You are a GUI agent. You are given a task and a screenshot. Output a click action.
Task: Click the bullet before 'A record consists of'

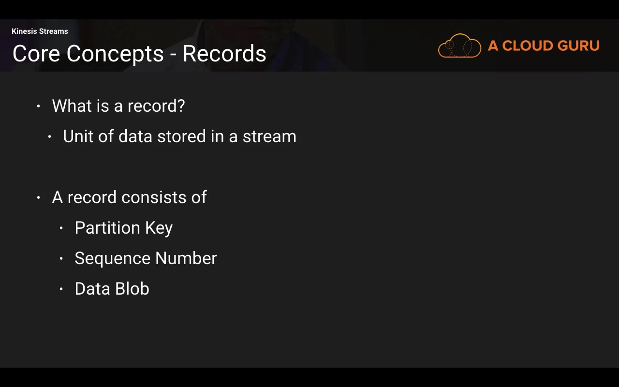[x=39, y=197]
